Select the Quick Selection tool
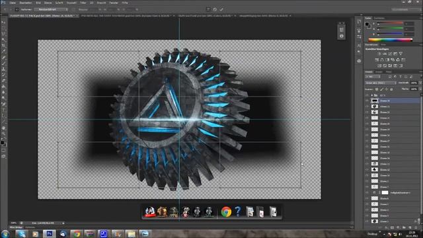The width and height of the screenshot is (423, 238). click(3, 40)
